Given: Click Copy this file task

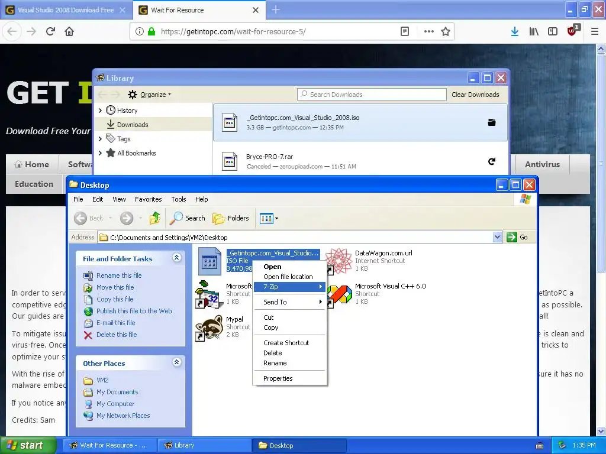Looking at the screenshot, I should pyautogui.click(x=115, y=299).
